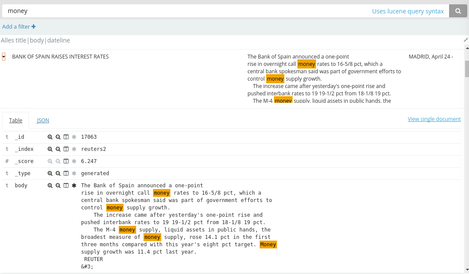Filter for field present on body row
469x274 pixels.
coord(74,186)
